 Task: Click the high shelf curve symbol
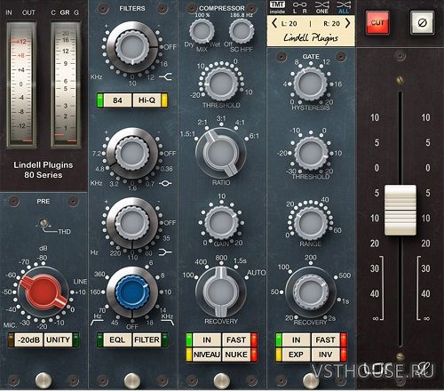coord(165,77)
